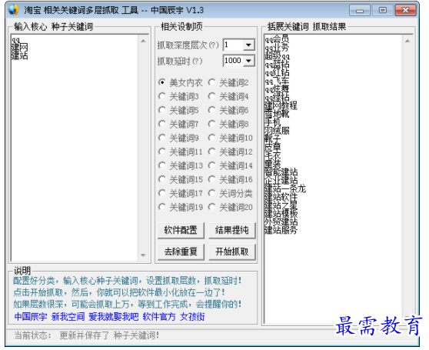Click the seed keyword line 建站
429x350 pixels.
[19, 56]
